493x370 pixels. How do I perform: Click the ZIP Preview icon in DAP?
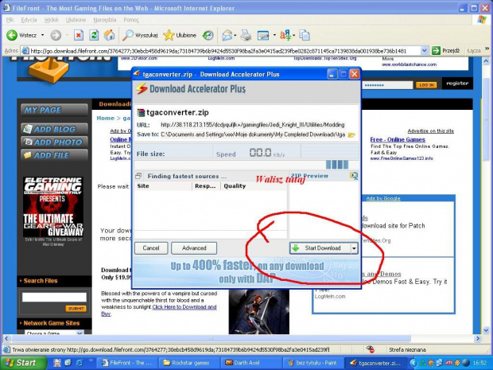[354, 175]
